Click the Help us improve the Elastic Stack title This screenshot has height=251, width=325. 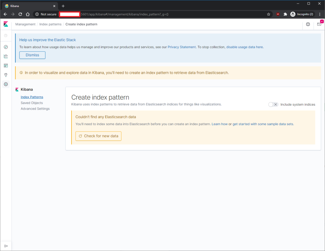point(48,40)
